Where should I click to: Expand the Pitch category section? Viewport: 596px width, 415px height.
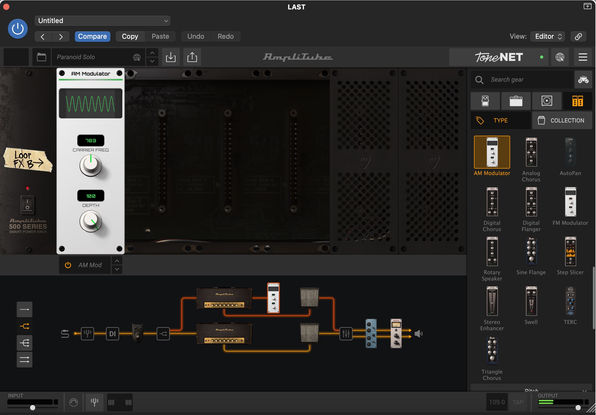pyautogui.click(x=531, y=388)
